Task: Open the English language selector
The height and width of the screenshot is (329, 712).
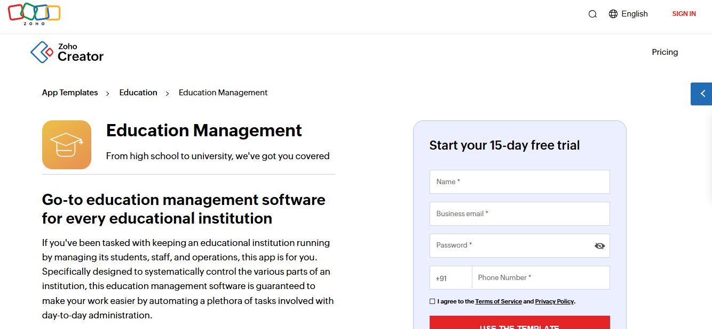Action: [634, 14]
